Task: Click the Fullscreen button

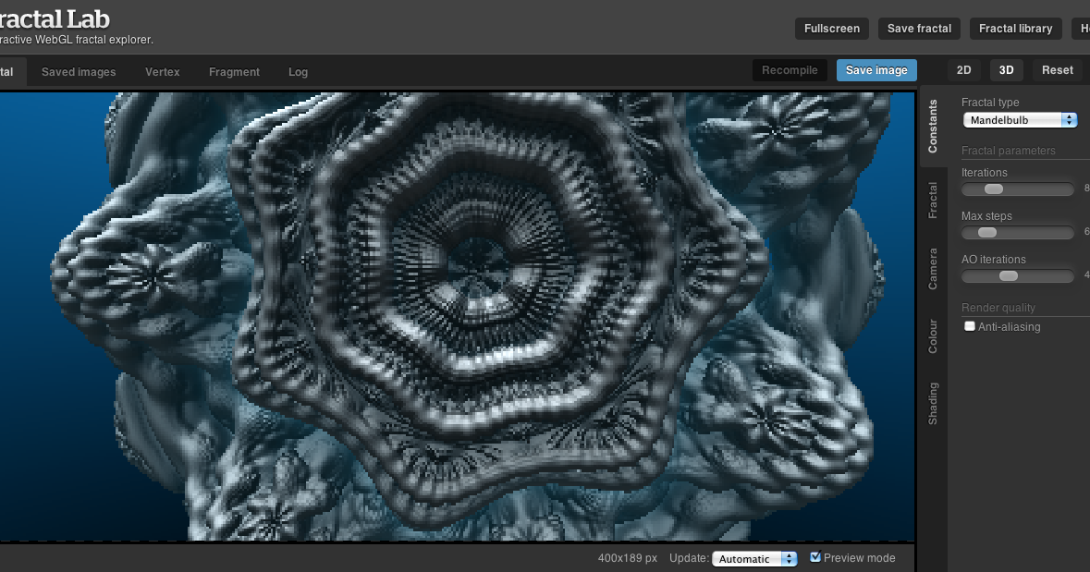Action: 831,29
